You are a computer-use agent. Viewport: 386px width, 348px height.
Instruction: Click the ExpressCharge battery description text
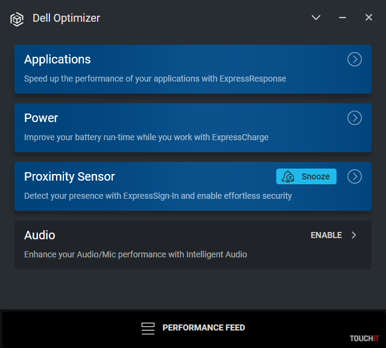pos(146,137)
